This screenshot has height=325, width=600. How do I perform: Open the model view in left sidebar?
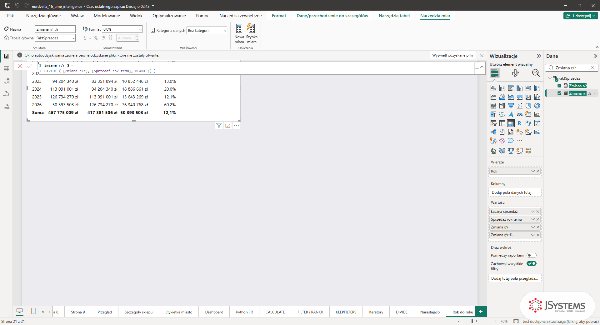tap(6, 81)
